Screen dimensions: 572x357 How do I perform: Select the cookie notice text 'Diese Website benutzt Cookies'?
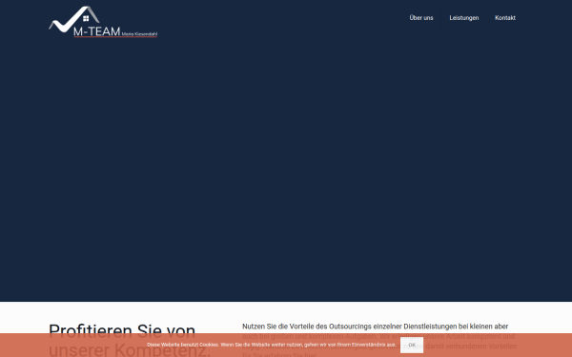coord(182,345)
